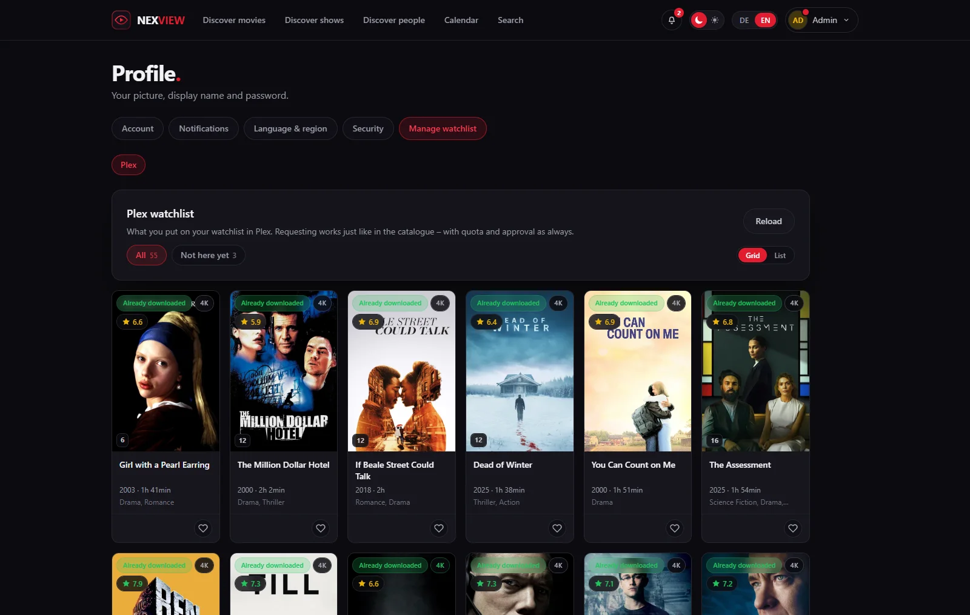970x615 pixels.
Task: Open the Admin user menu dropdown
Action: [821, 20]
